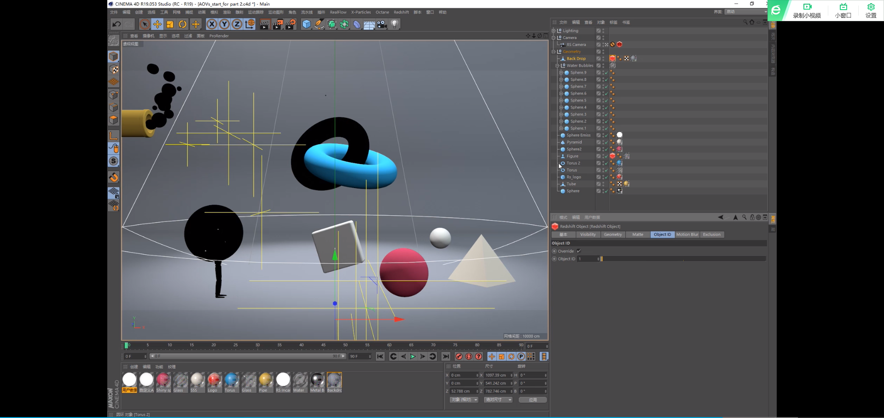
Task: Click the Apply button in coordinates panel
Action: 533,400
